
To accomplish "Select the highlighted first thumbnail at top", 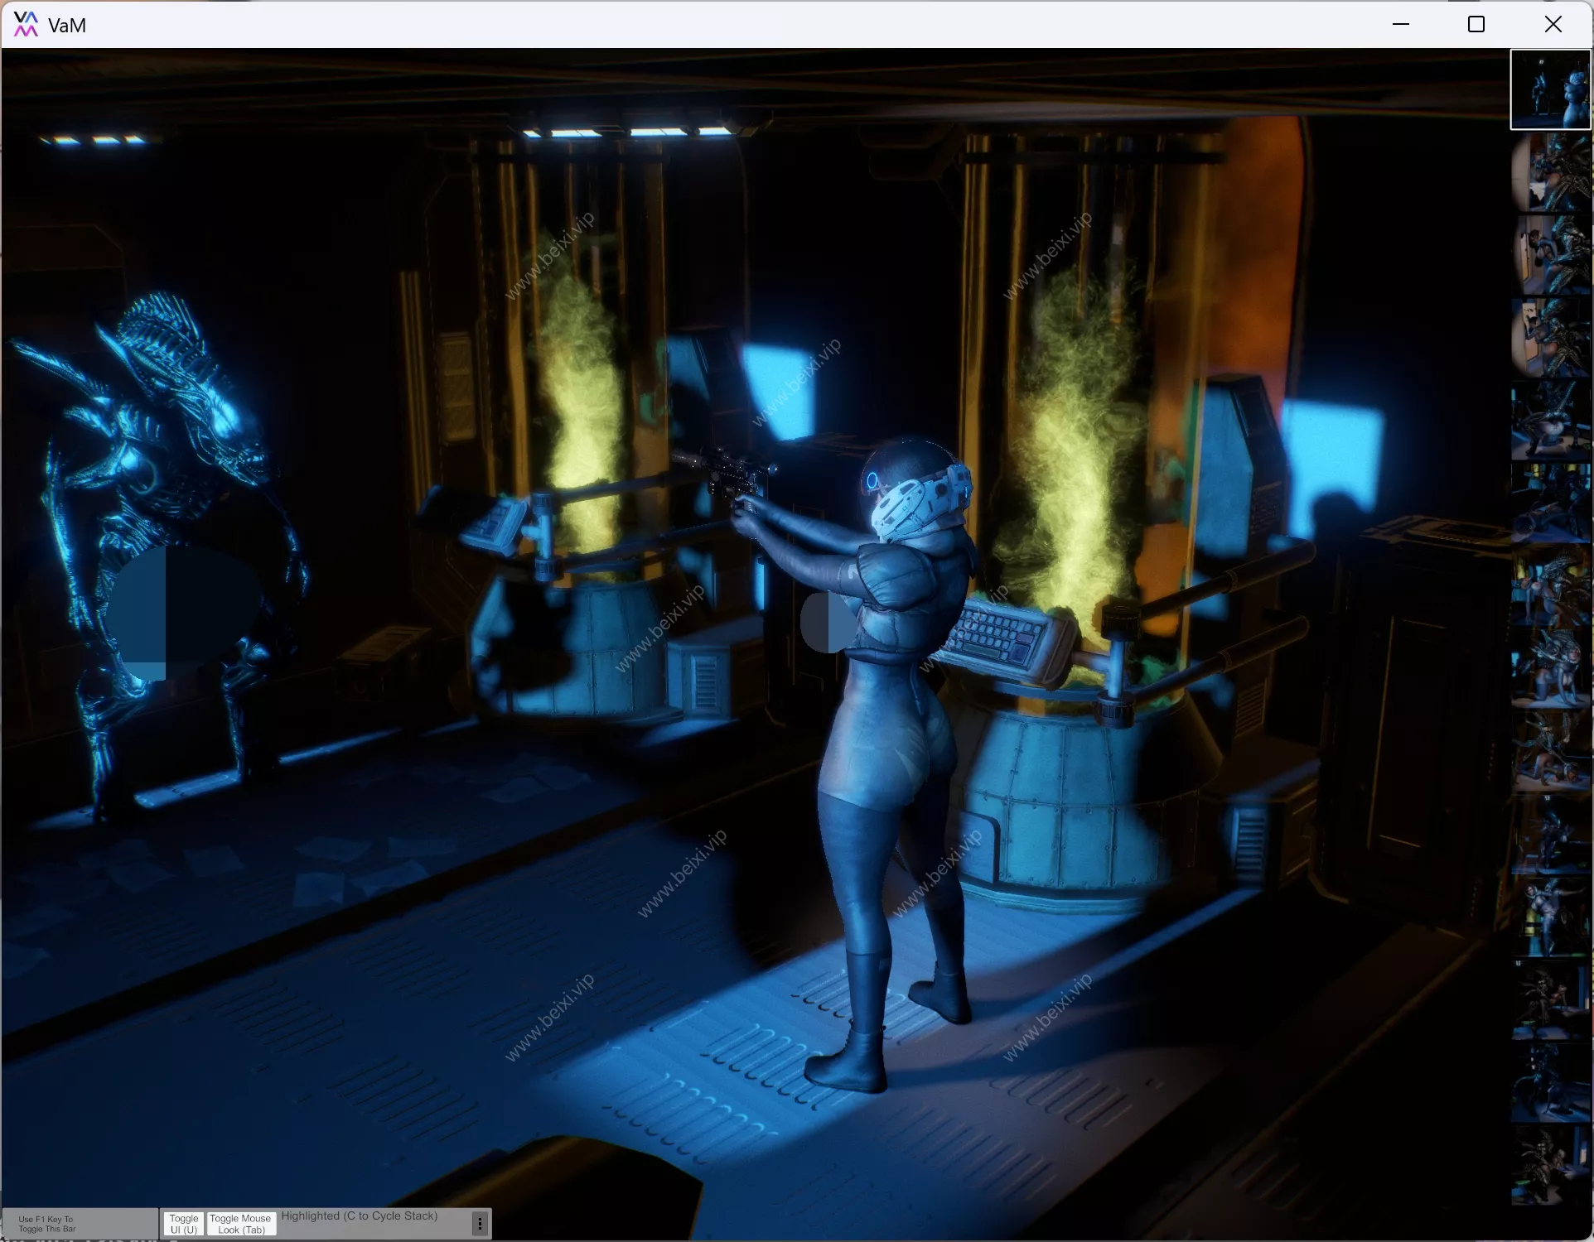I will [1551, 89].
